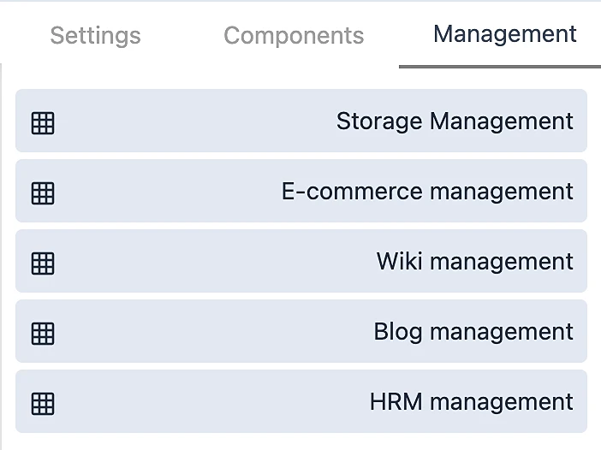Pick the HRM management list entry

pos(301,402)
